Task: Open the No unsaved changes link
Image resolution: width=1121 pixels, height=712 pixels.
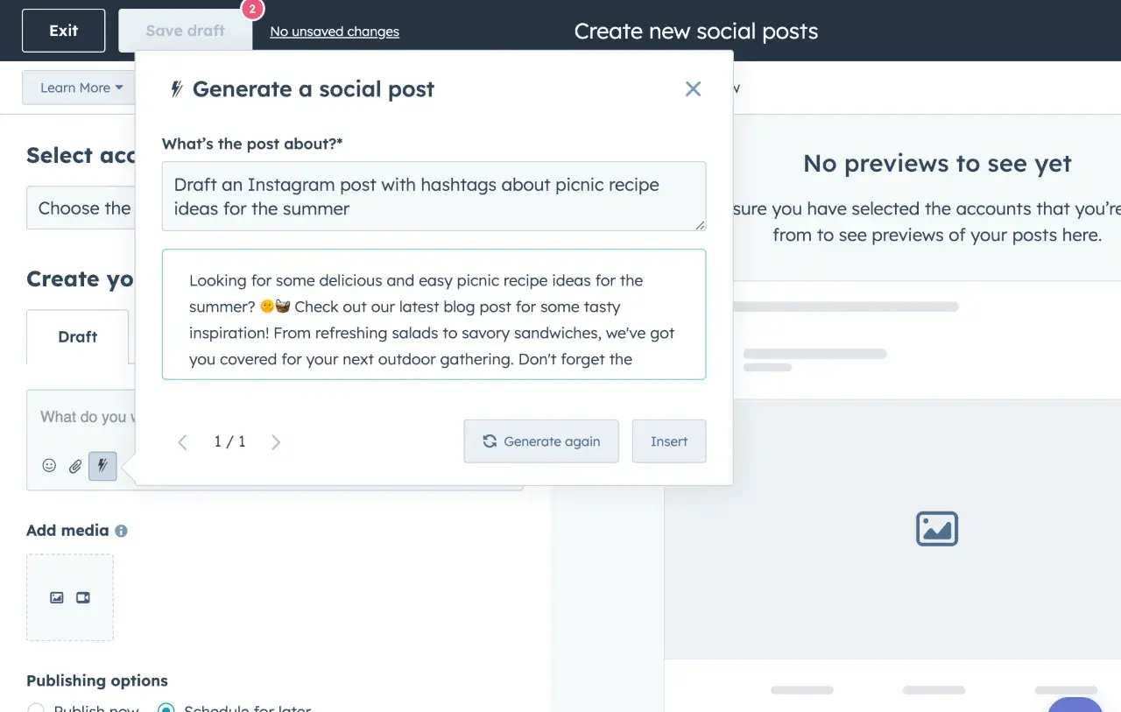Action: (x=334, y=32)
